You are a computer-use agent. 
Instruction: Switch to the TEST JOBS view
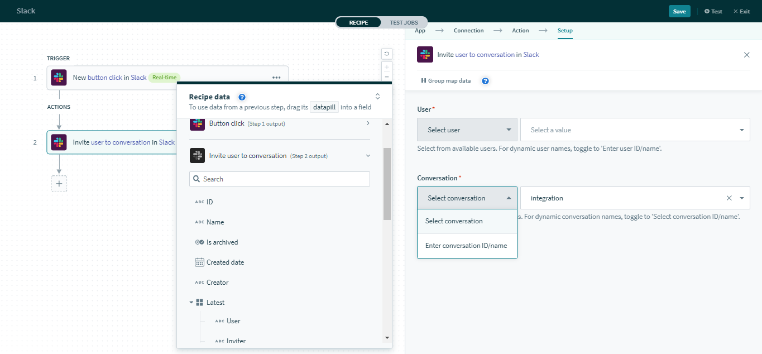click(x=403, y=22)
